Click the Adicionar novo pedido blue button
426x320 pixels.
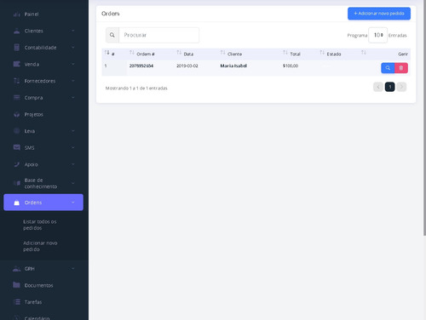point(379,14)
